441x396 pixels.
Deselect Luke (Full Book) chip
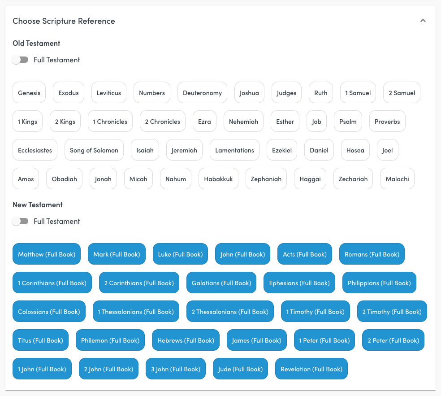[x=180, y=254]
